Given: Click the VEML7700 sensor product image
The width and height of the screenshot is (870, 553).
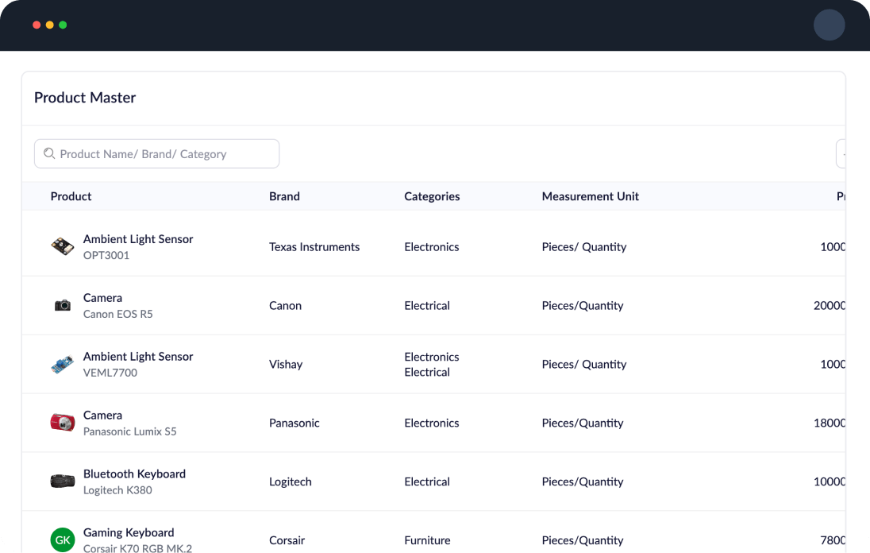Looking at the screenshot, I should point(63,364).
